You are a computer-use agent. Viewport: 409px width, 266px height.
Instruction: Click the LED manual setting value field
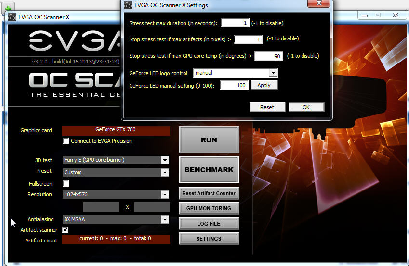[x=234, y=85]
